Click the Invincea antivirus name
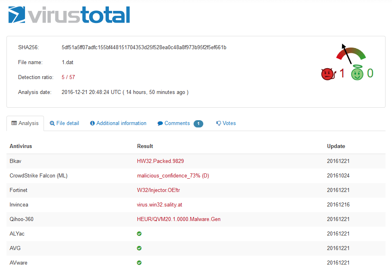Image resolution: width=392 pixels, height=269 pixels. tap(19, 204)
